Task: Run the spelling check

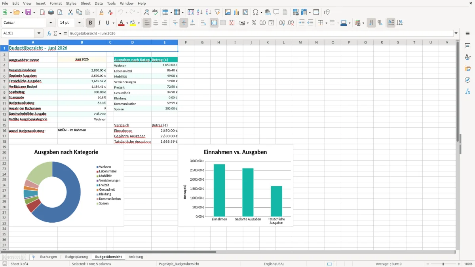Action: [155, 12]
